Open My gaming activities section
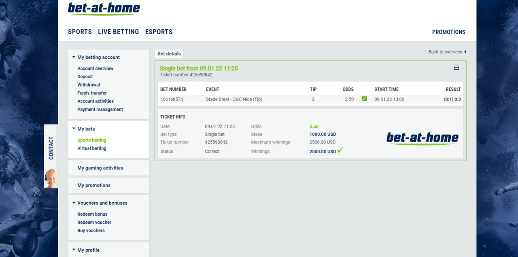 point(100,168)
